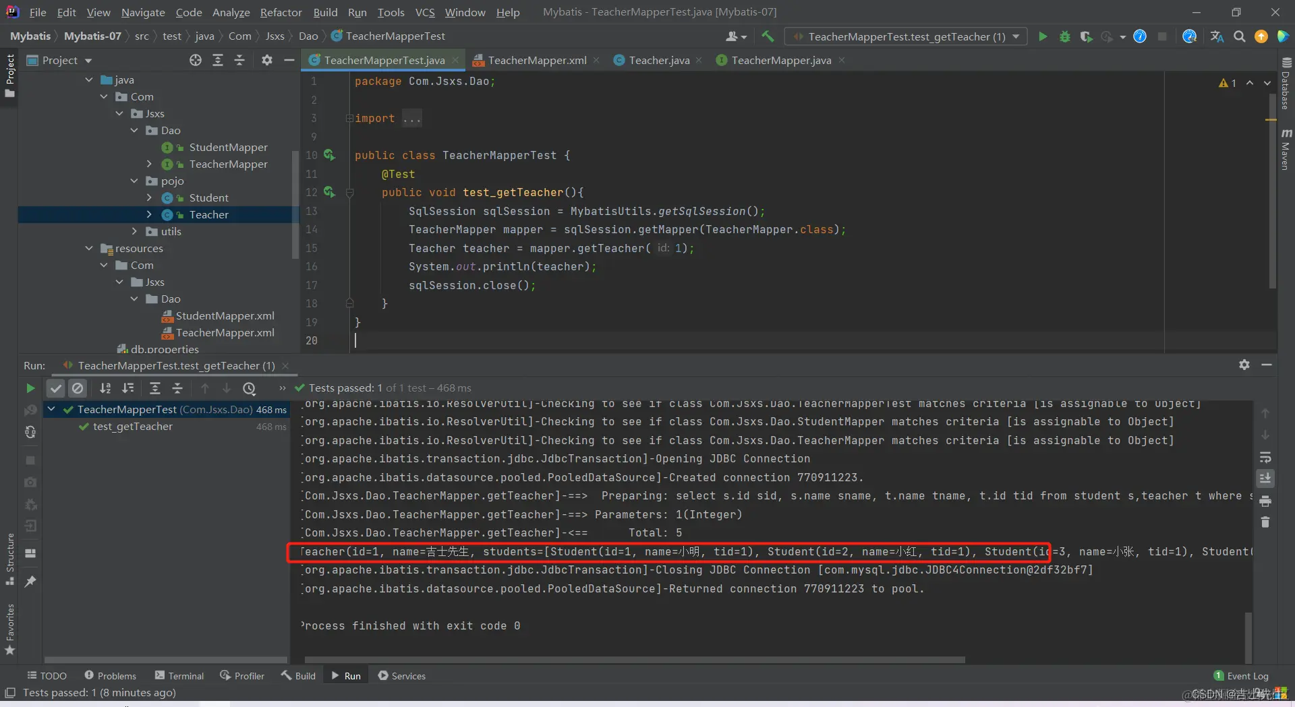Open Search Everywhere magnifier icon

pos(1239,36)
